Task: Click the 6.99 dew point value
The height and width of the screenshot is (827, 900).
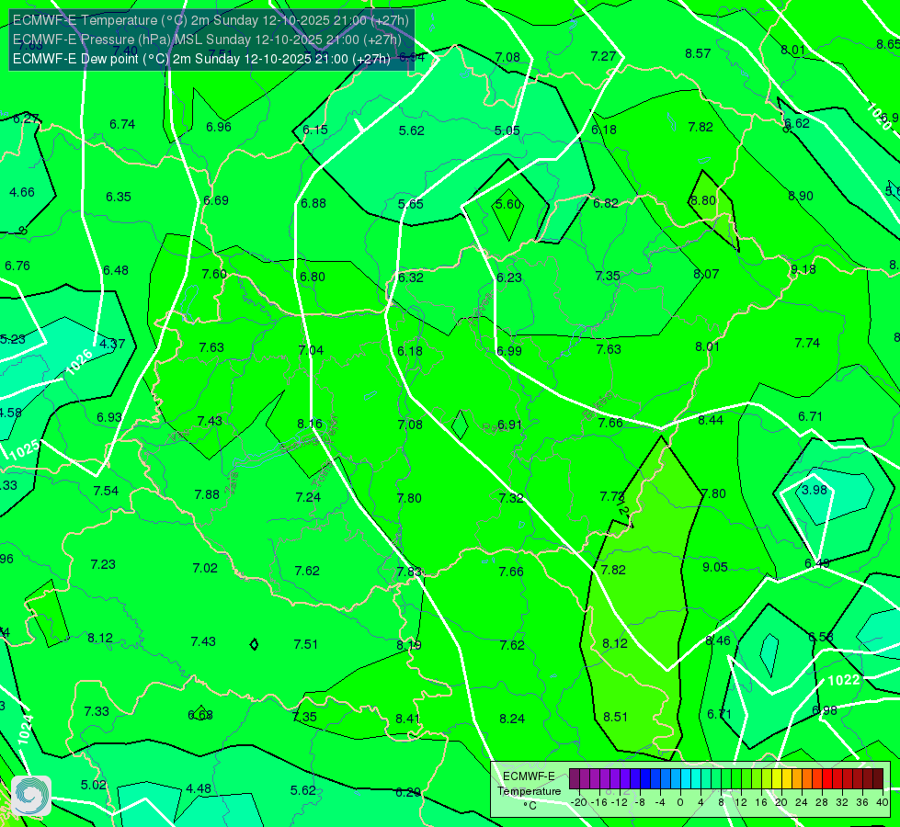Action: pos(509,351)
